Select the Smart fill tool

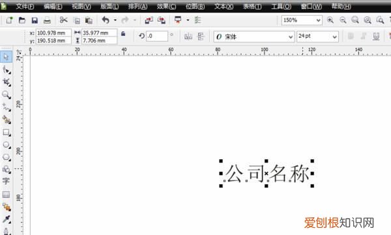tap(7, 120)
